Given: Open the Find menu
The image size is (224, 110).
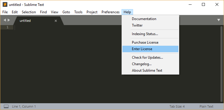Looking at the screenshot, I should 43,12.
